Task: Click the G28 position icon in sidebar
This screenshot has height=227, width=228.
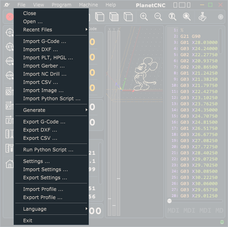Action: point(10,61)
